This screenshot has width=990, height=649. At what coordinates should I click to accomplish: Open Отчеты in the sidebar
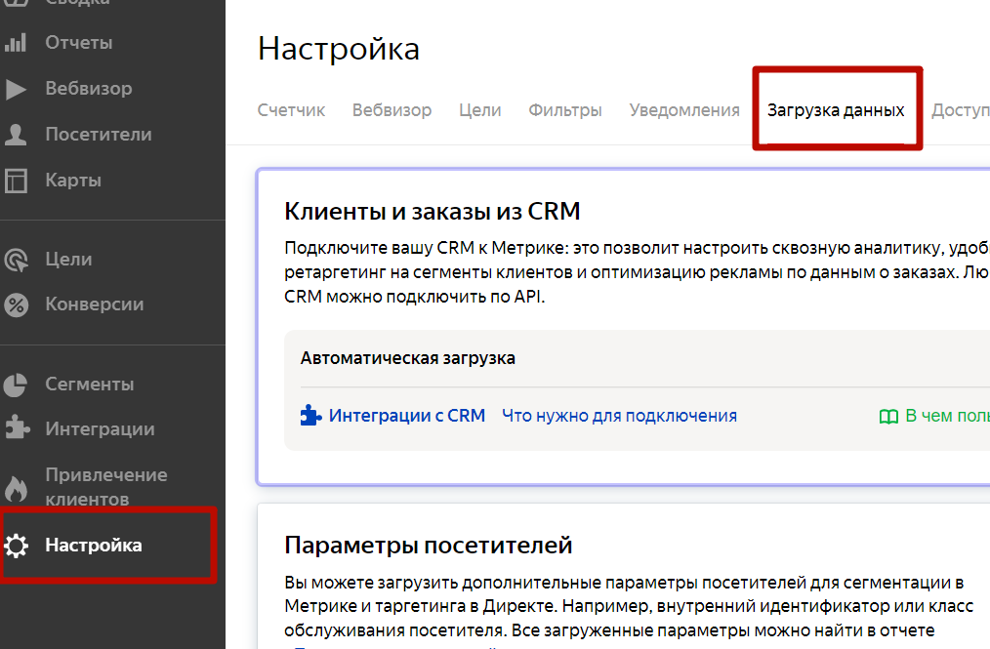click(79, 43)
